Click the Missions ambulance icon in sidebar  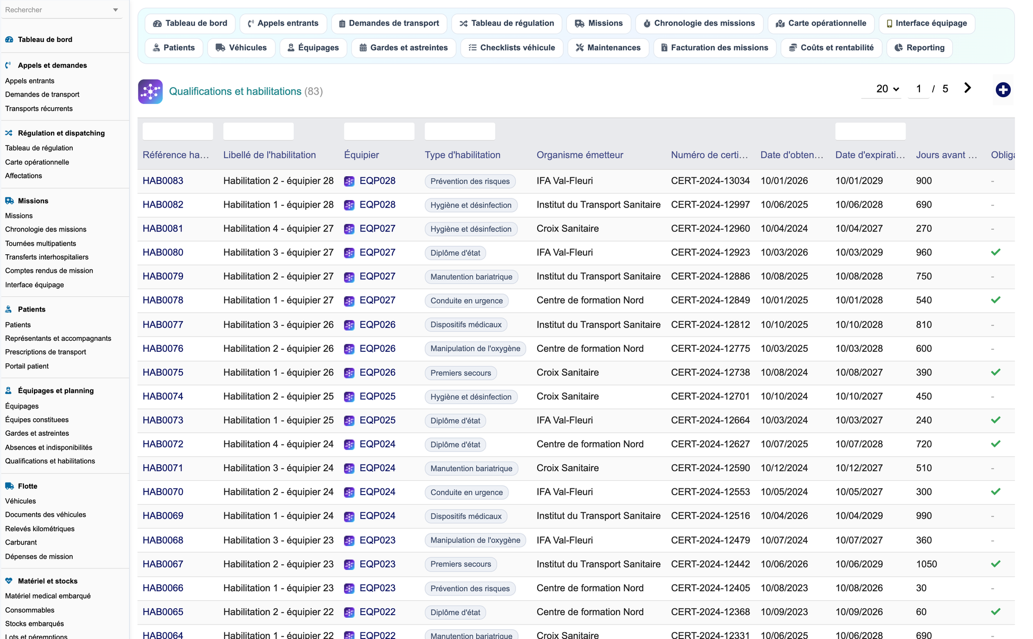[x=9, y=201]
